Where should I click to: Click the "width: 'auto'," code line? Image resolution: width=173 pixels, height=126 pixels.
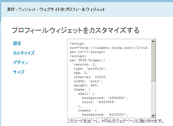pos(88,81)
